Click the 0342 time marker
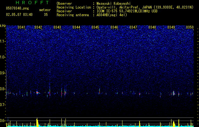The height and width of the screenshot is (127, 199). click(38, 27)
